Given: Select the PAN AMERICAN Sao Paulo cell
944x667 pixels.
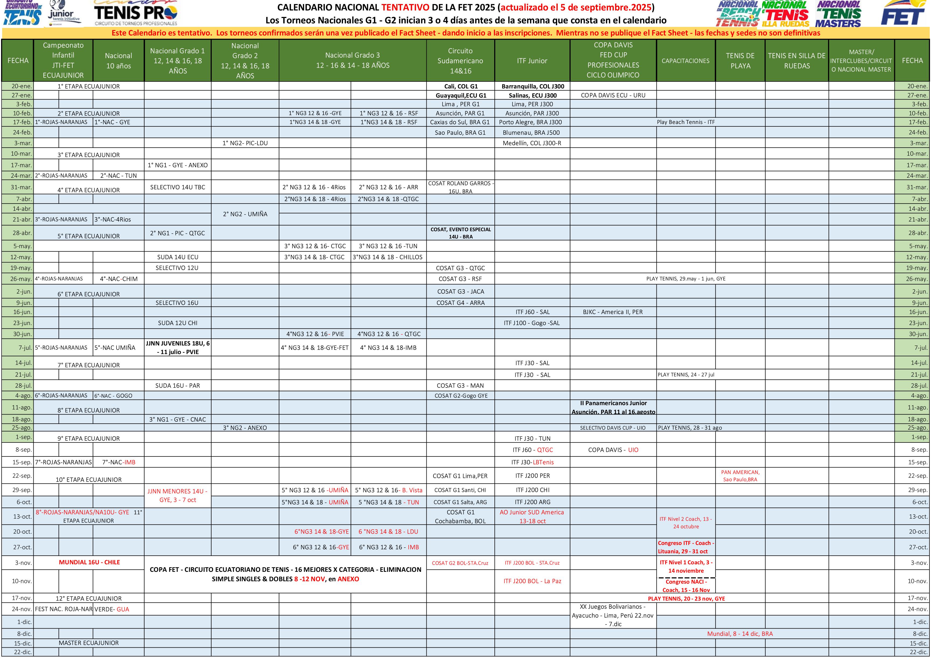Looking at the screenshot, I should pyautogui.click(x=740, y=476).
